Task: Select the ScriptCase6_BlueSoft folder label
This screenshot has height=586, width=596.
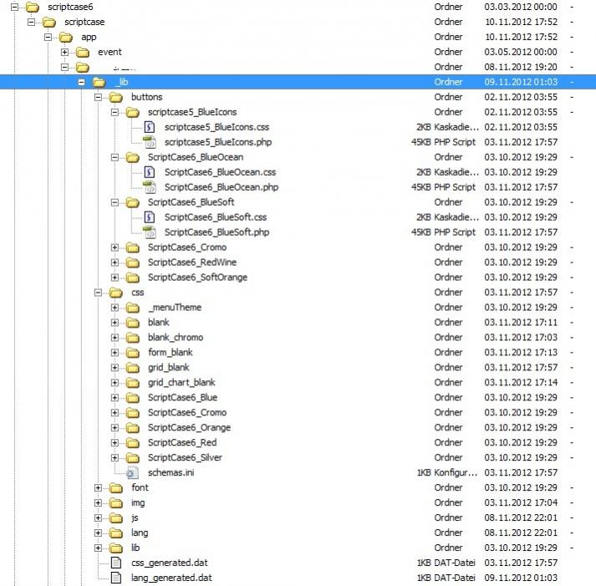Action: tap(191, 202)
